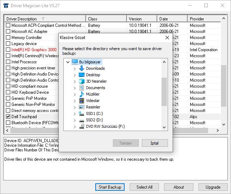Viewport: 231px width, 194px height.
Task: Sort by Class column header
Action: 106,19
